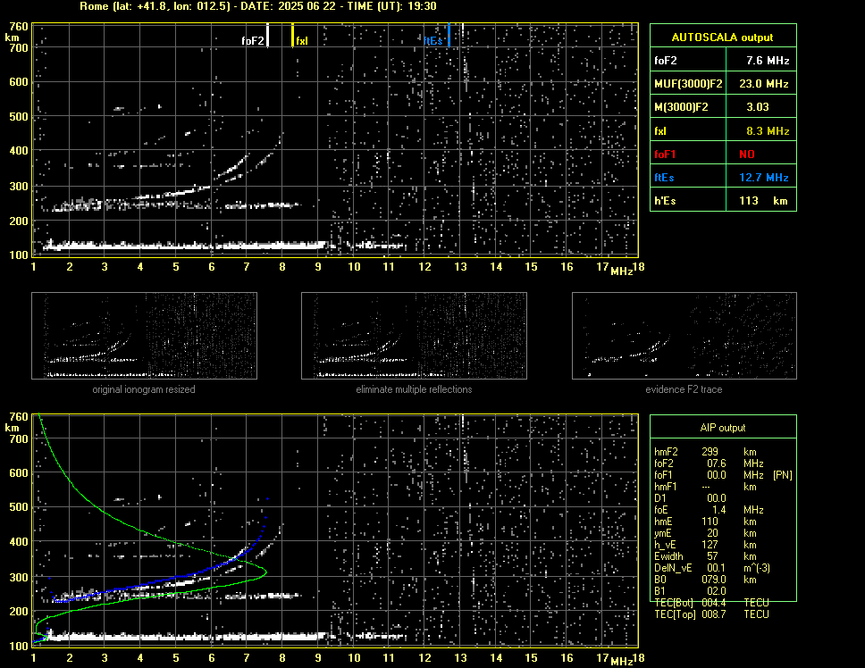Click the foF2 label in AUTOSCALA table
865x668 pixels.
(666, 61)
